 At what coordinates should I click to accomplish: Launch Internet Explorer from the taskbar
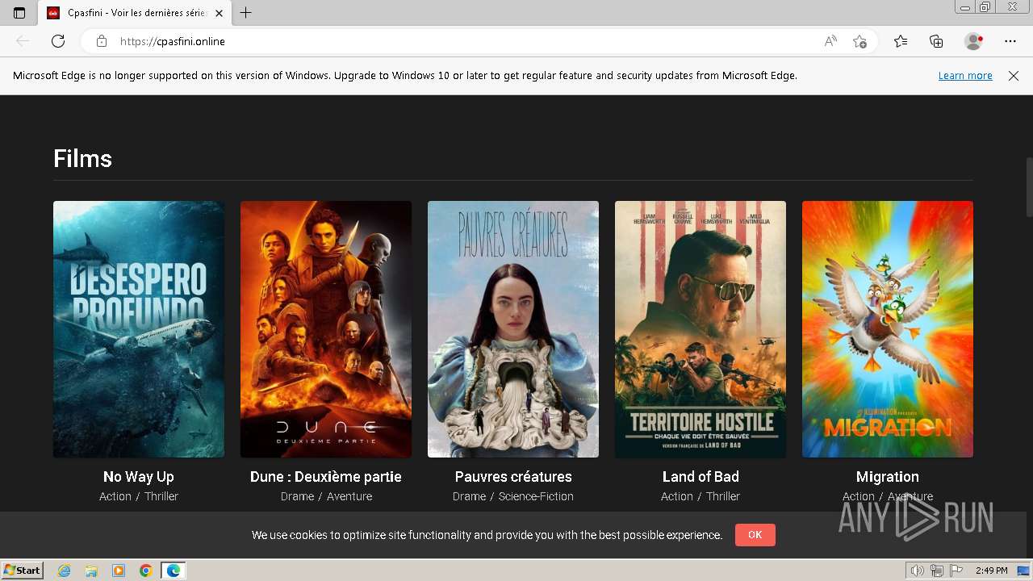point(65,571)
